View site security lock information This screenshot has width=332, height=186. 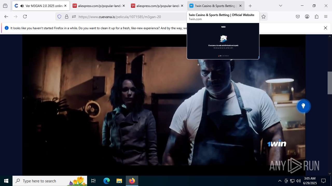tap(67, 17)
